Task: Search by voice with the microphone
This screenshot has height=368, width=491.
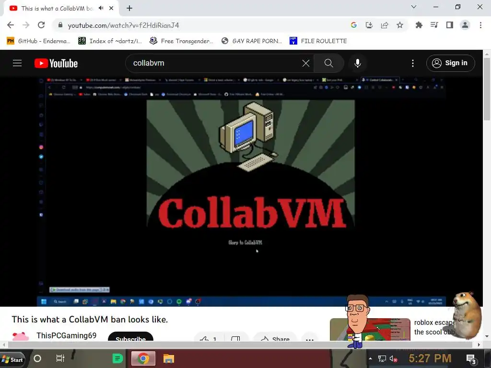Action: pyautogui.click(x=358, y=63)
